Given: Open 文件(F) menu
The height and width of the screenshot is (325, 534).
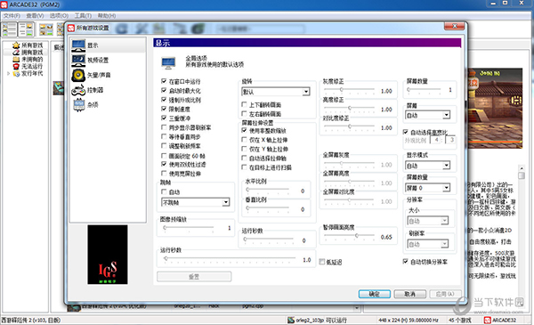Looking at the screenshot, I should (x=12, y=16).
